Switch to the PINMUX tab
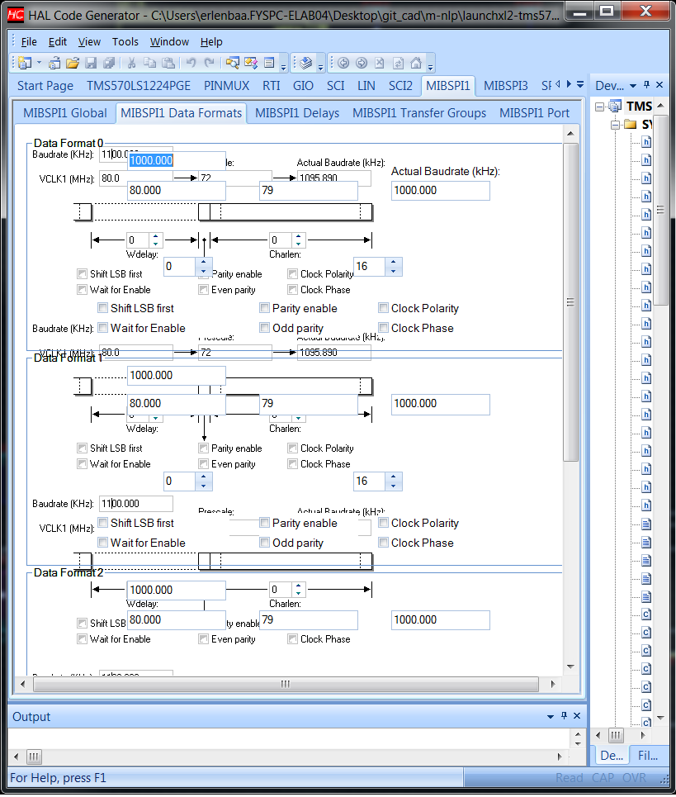The height and width of the screenshot is (797, 676). [x=226, y=85]
